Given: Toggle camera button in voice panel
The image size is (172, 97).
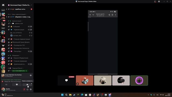Looking at the screenshot, I should pyautogui.click(x=6, y=85).
